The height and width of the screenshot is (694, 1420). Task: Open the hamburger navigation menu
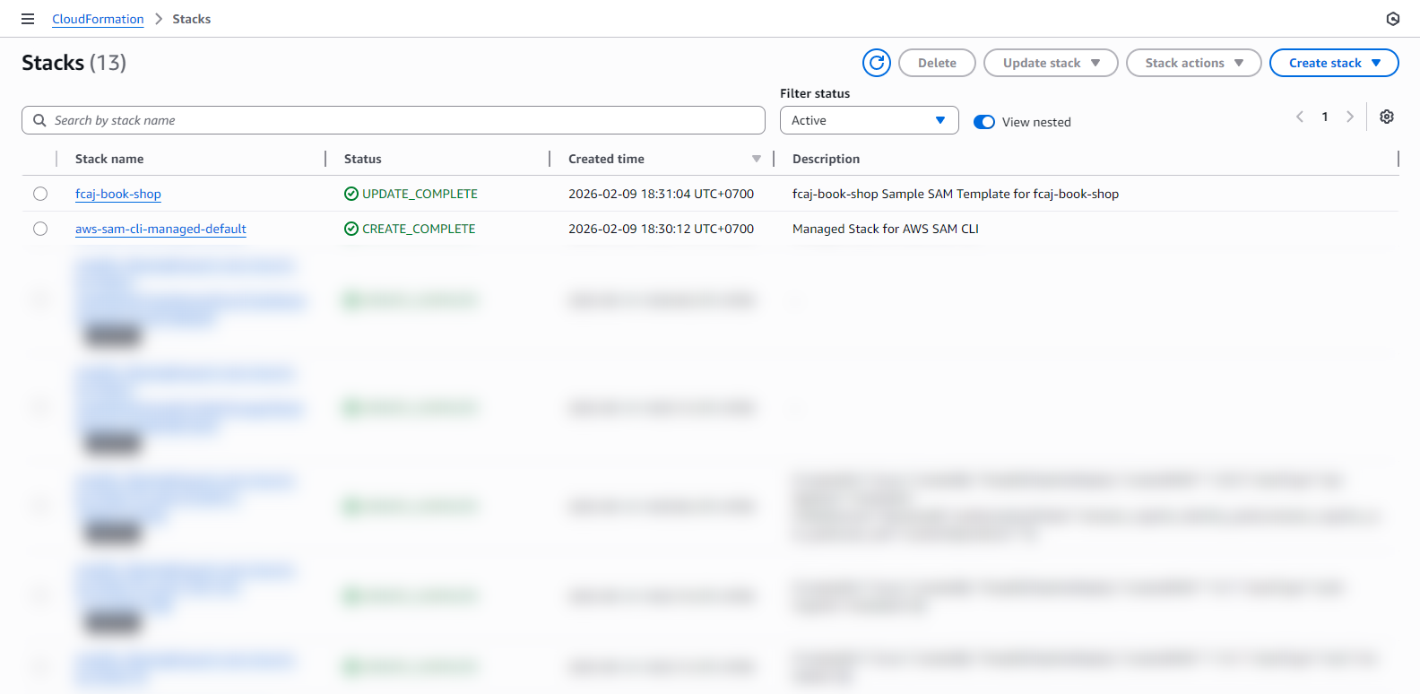coord(28,19)
